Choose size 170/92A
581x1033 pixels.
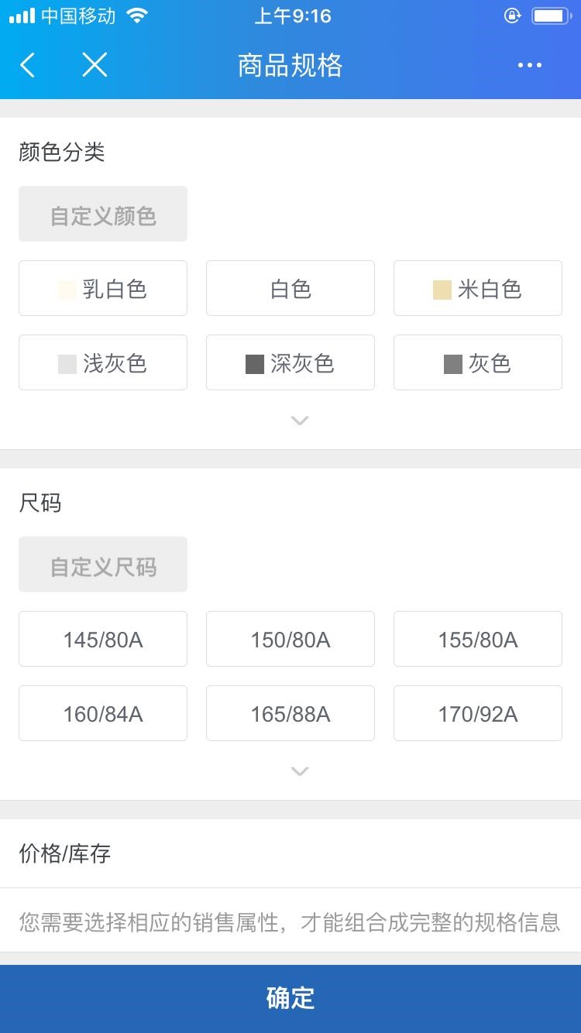pos(478,713)
